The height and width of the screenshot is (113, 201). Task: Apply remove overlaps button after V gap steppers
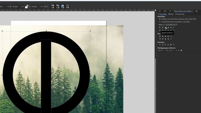[x=181, y=51]
